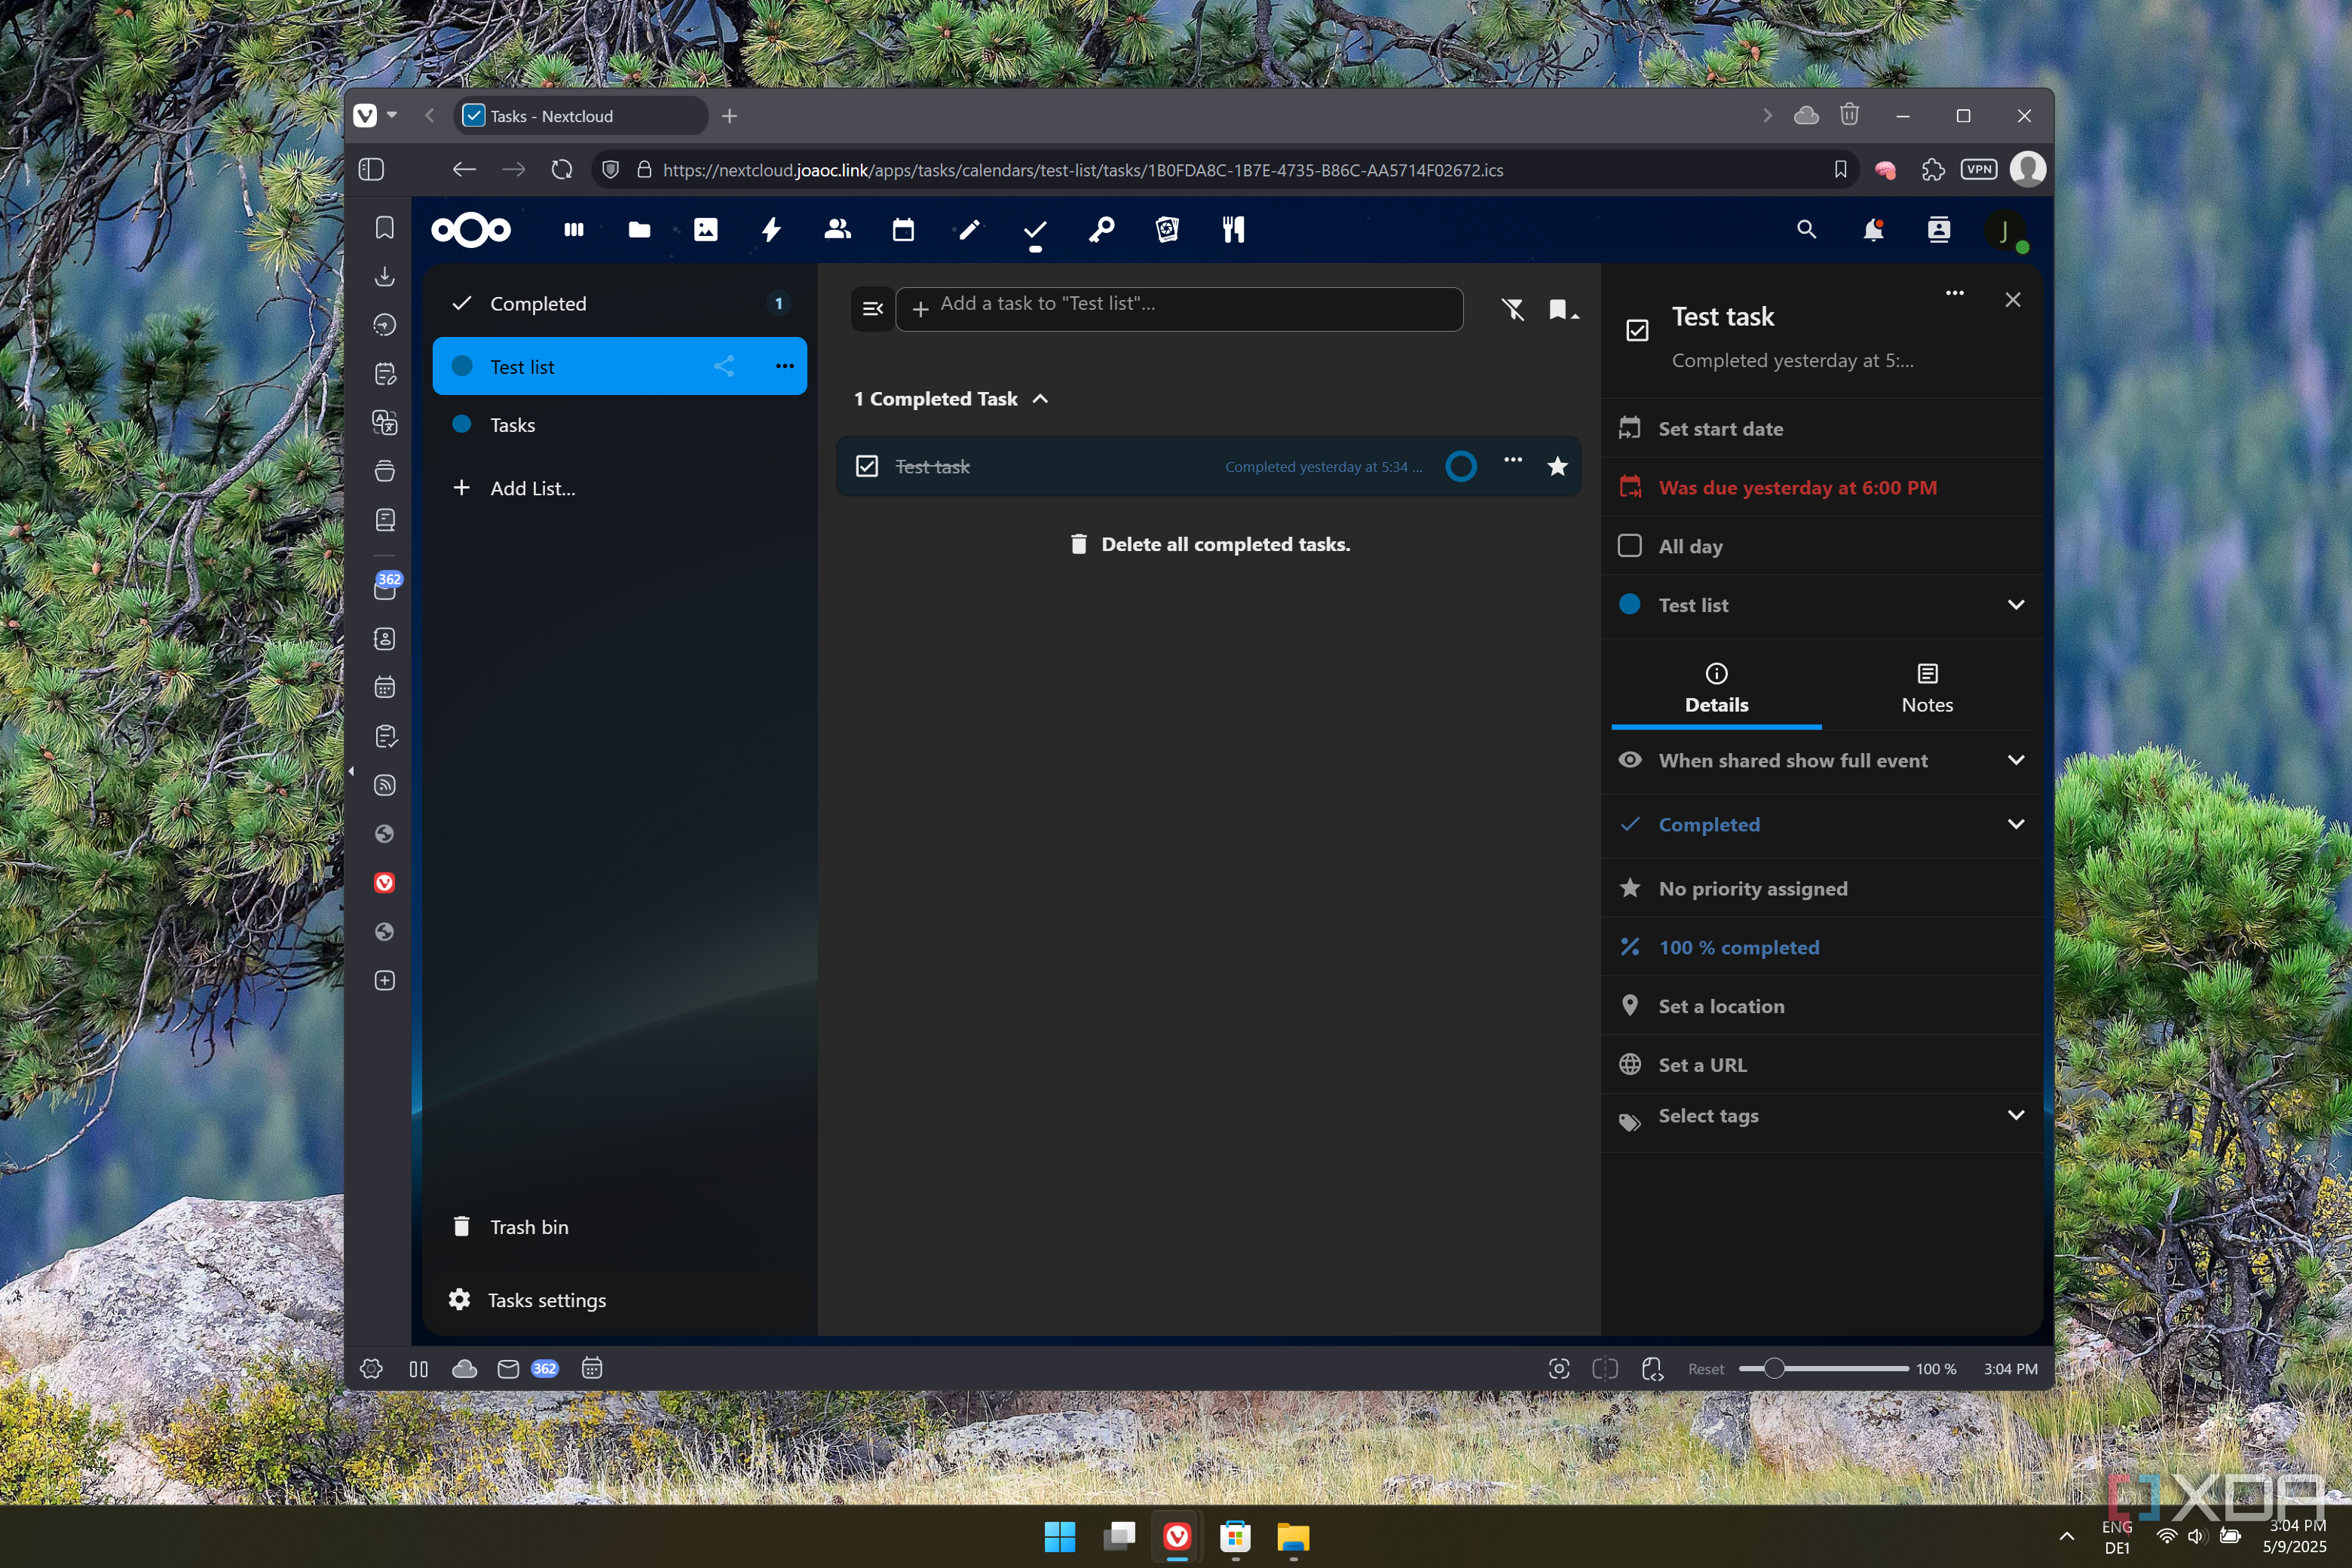Expand the Select tags dropdown
The height and width of the screenshot is (1568, 2352).
[2016, 1115]
